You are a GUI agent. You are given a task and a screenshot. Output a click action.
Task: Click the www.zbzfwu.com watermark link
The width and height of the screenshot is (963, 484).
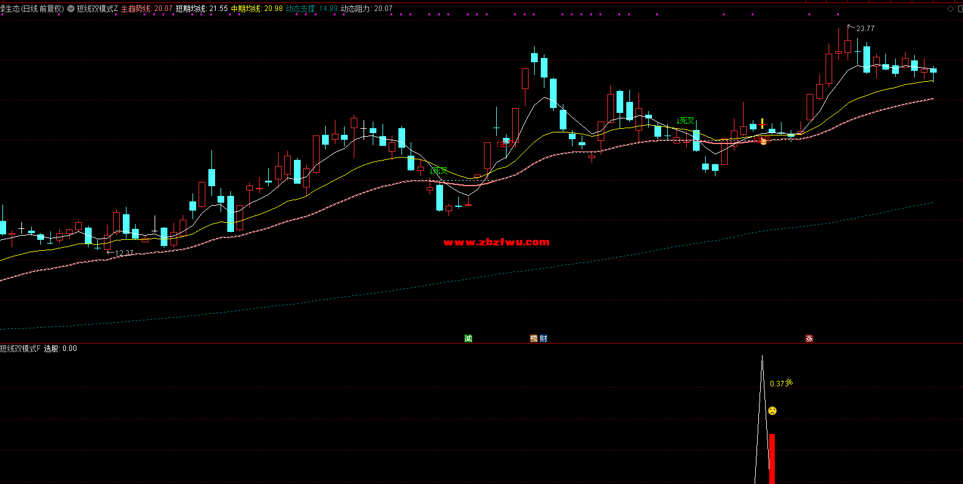point(496,242)
